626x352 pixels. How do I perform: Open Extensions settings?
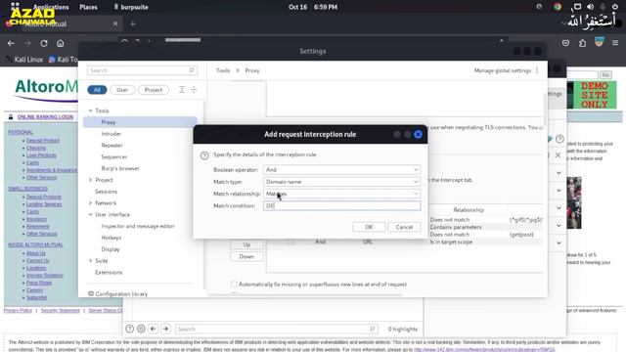109,272
